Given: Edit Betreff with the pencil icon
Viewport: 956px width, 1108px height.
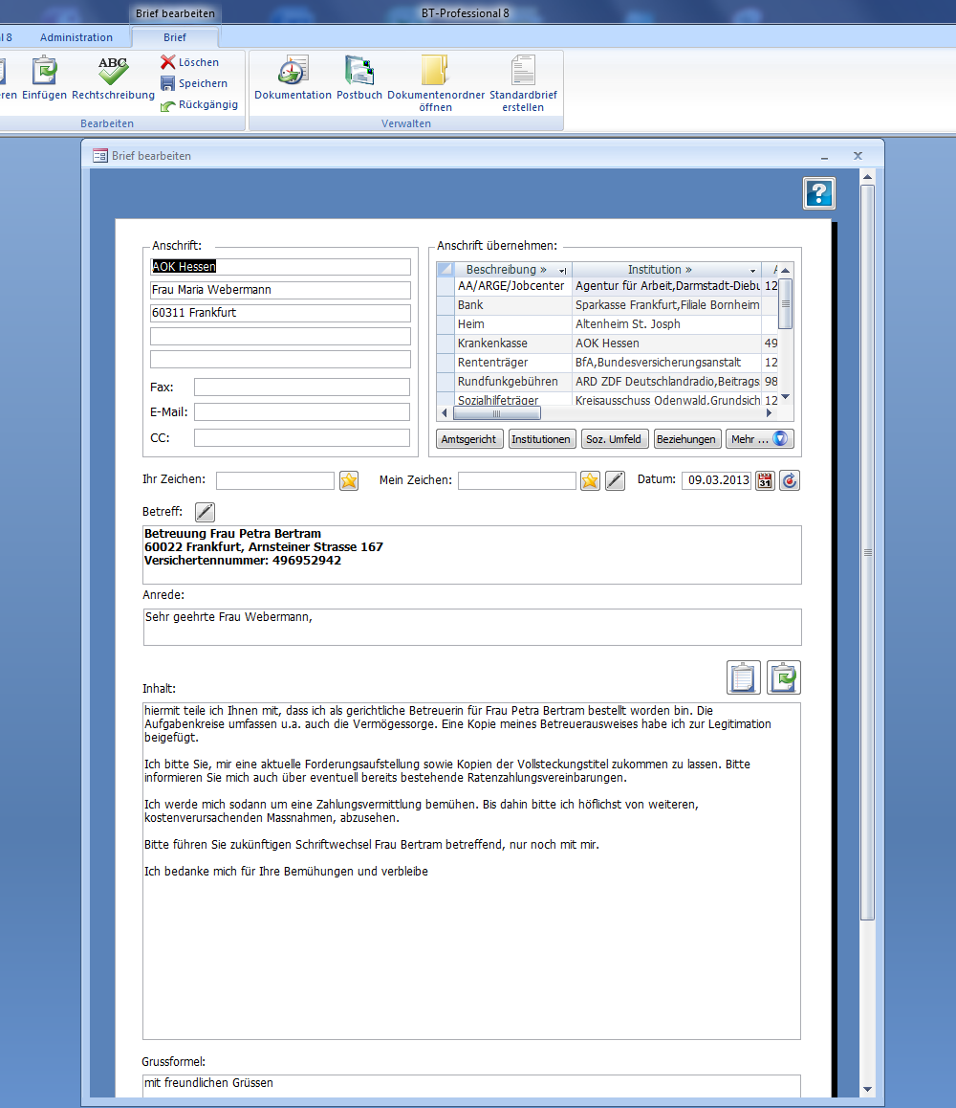Looking at the screenshot, I should pos(205,512).
